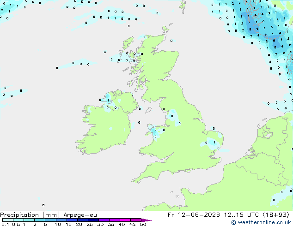Pick the legend swatch between 0.5 and 1
Screen dimensions: 293x226
18,220
